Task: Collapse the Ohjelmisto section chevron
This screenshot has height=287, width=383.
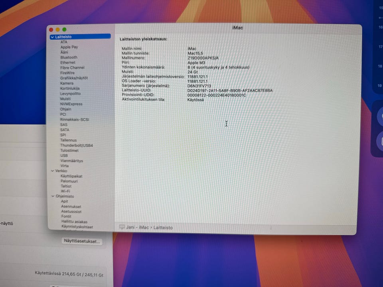Action: tap(53, 196)
